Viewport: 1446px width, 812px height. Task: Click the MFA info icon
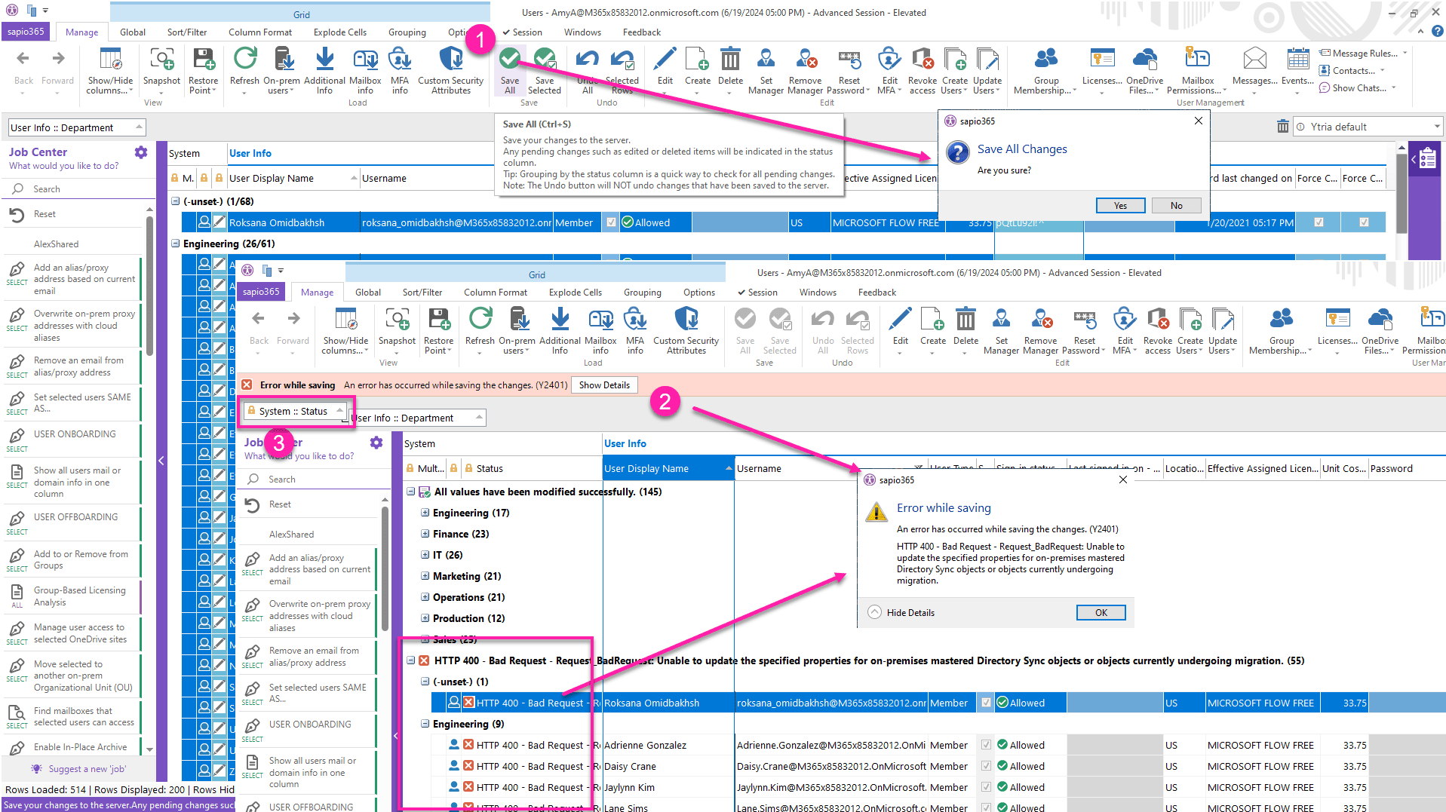(400, 69)
